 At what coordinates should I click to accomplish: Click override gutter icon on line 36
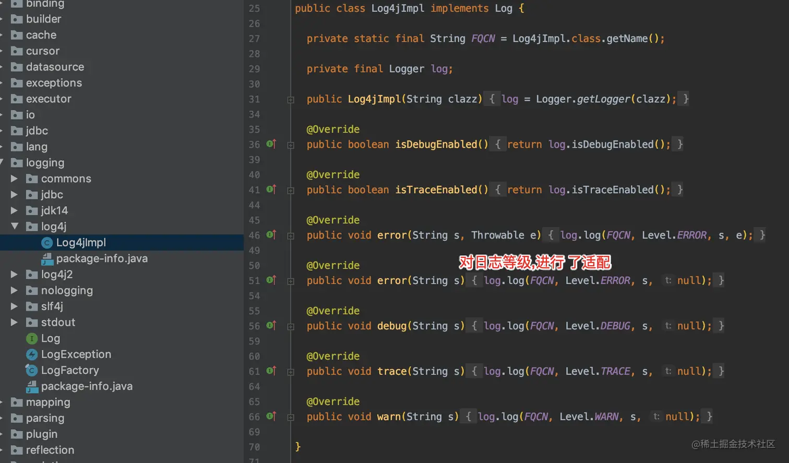pyautogui.click(x=271, y=144)
